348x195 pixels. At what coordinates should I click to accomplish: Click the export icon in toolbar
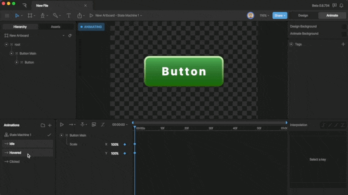80,15
